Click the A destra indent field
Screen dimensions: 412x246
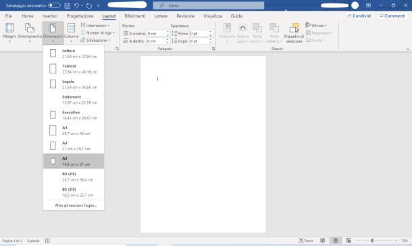156,41
